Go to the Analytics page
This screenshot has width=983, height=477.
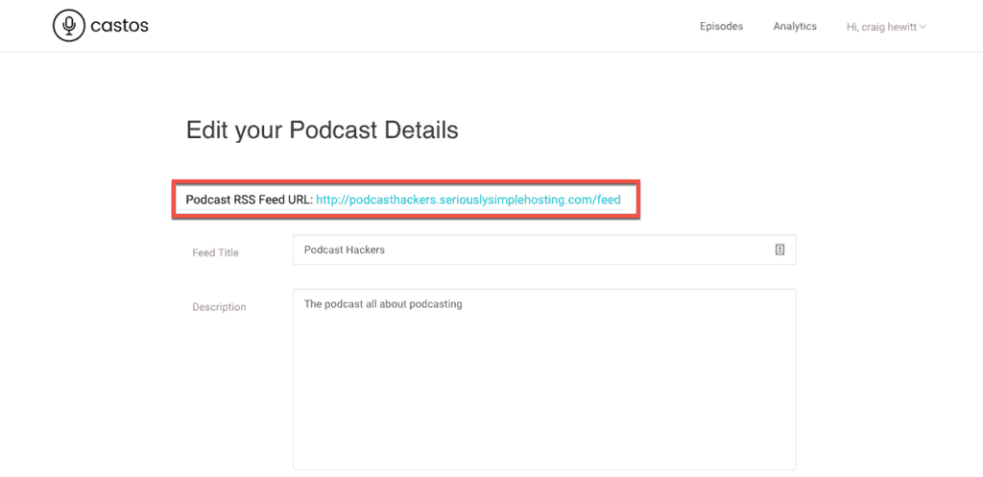(795, 27)
